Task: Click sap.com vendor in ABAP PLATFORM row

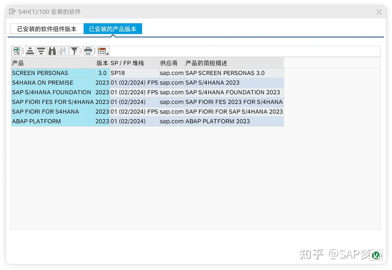Action: point(172,121)
